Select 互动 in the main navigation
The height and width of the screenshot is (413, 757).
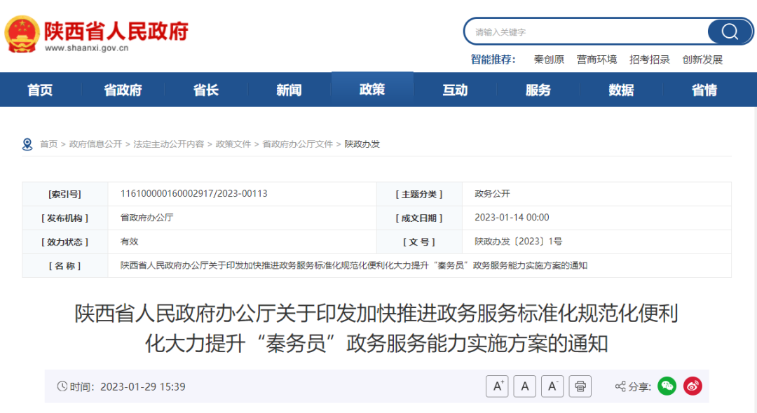click(x=455, y=90)
